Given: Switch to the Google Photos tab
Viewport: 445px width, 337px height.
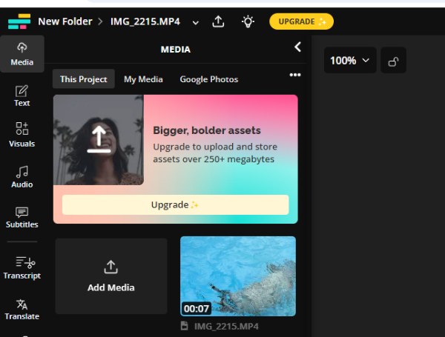Looking at the screenshot, I should tap(209, 79).
